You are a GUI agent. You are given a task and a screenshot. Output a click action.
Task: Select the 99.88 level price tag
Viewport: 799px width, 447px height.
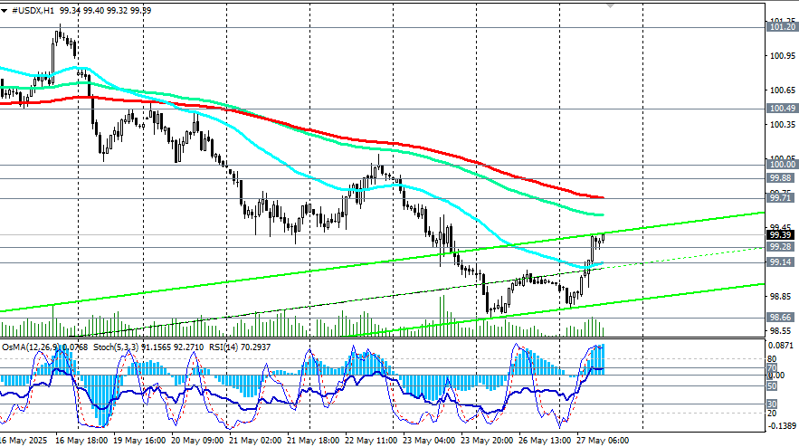click(780, 178)
